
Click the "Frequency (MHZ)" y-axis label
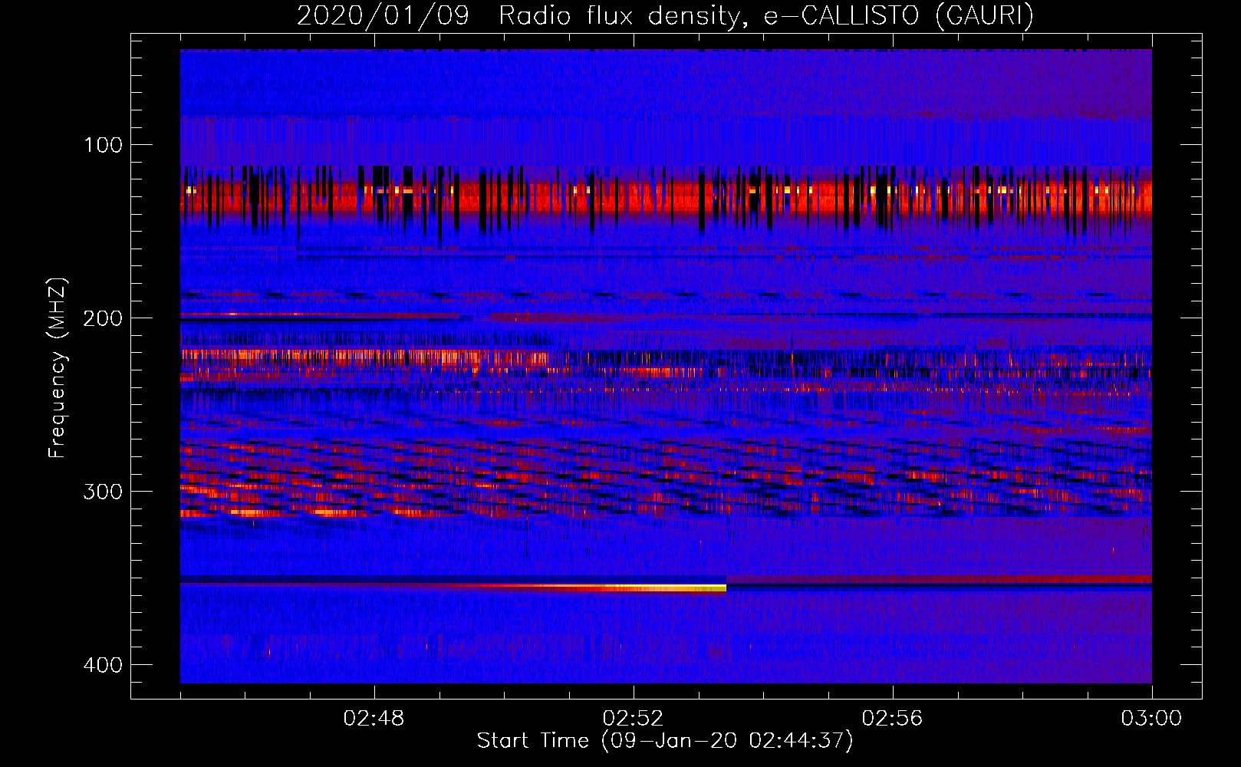tap(58, 367)
